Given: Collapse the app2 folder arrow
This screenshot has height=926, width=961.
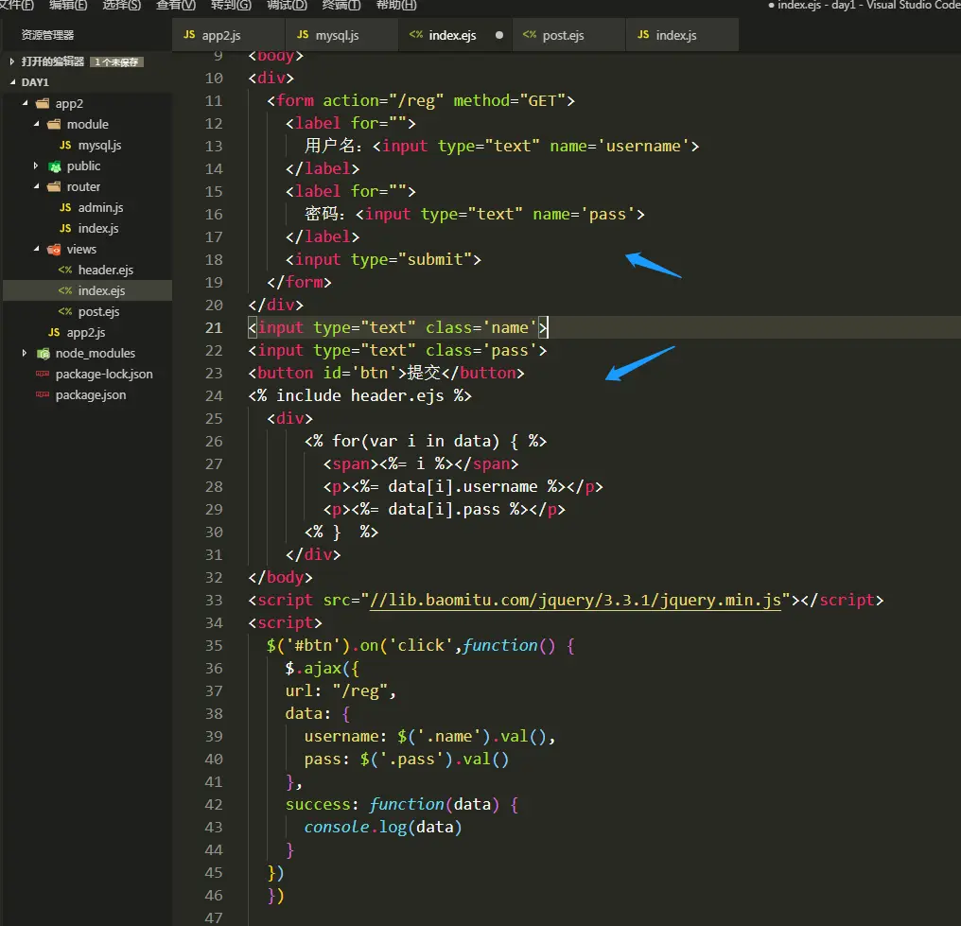Looking at the screenshot, I should (26, 103).
